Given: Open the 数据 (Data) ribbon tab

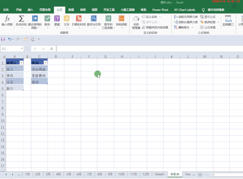Looking at the screenshot, I should [71, 10].
